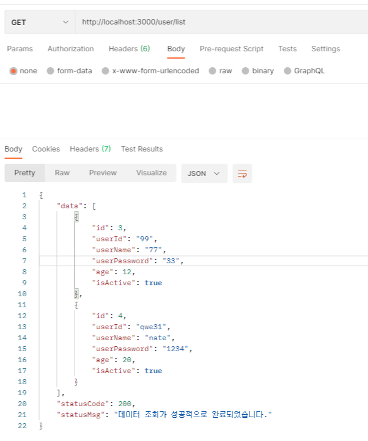Image resolution: width=368 pixels, height=441 pixels.
Task: Collapse the object fold marker on line 3
Action: click(76, 217)
